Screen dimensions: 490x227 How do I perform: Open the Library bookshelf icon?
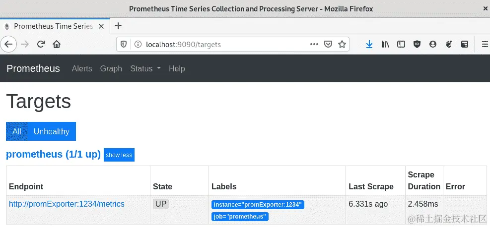pyautogui.click(x=385, y=44)
